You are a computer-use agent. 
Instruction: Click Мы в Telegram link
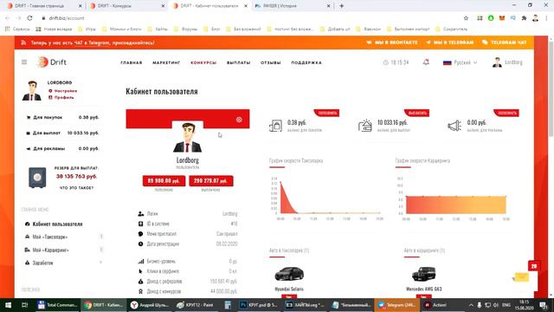pyautogui.click(x=449, y=42)
